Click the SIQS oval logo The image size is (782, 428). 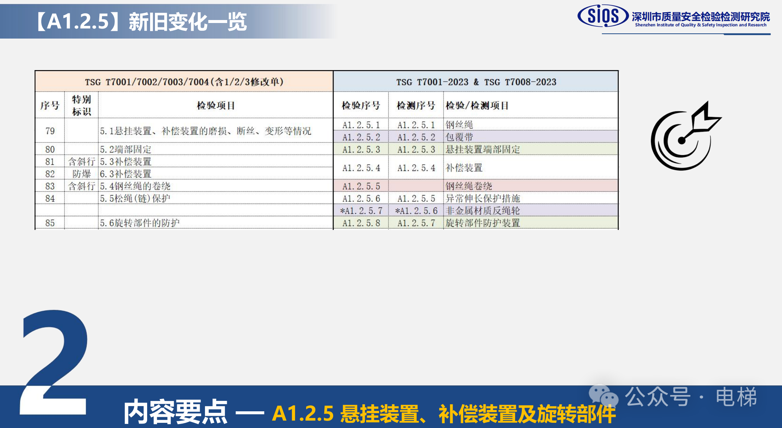point(602,16)
